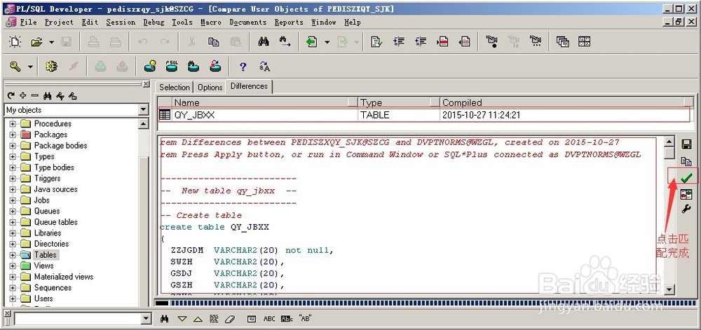Screen dimensions: 701x330
Task: Click the Comment selection toolbar icon
Action: (x=442, y=42)
